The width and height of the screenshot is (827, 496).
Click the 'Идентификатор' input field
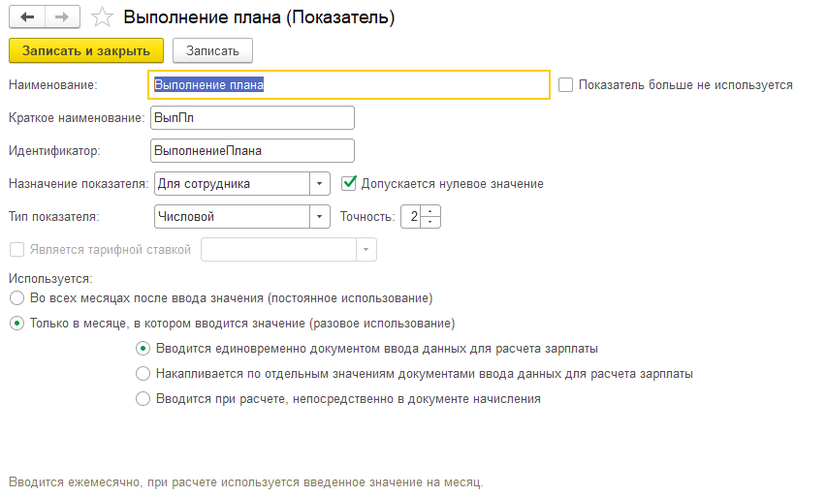pos(252,150)
